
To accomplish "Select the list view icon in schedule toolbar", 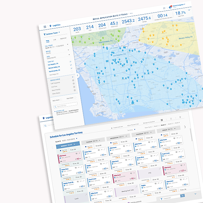I will 171,119.
